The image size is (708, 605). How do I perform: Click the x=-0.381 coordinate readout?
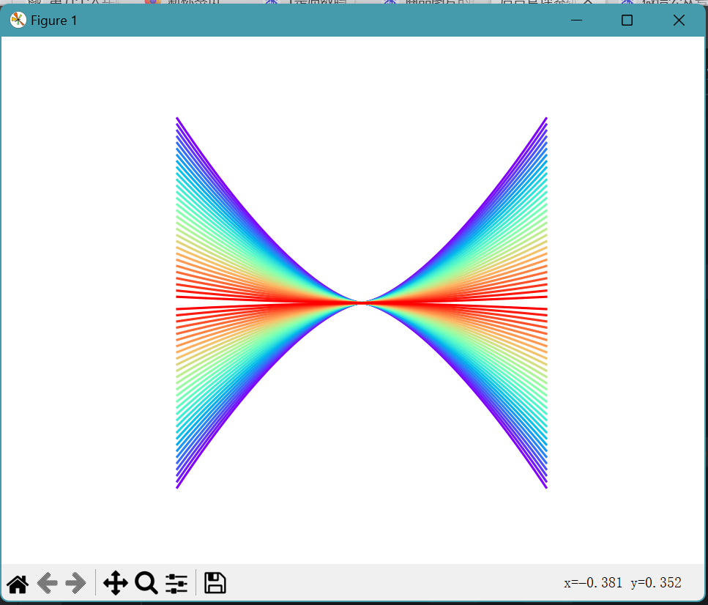pyautogui.click(x=593, y=583)
